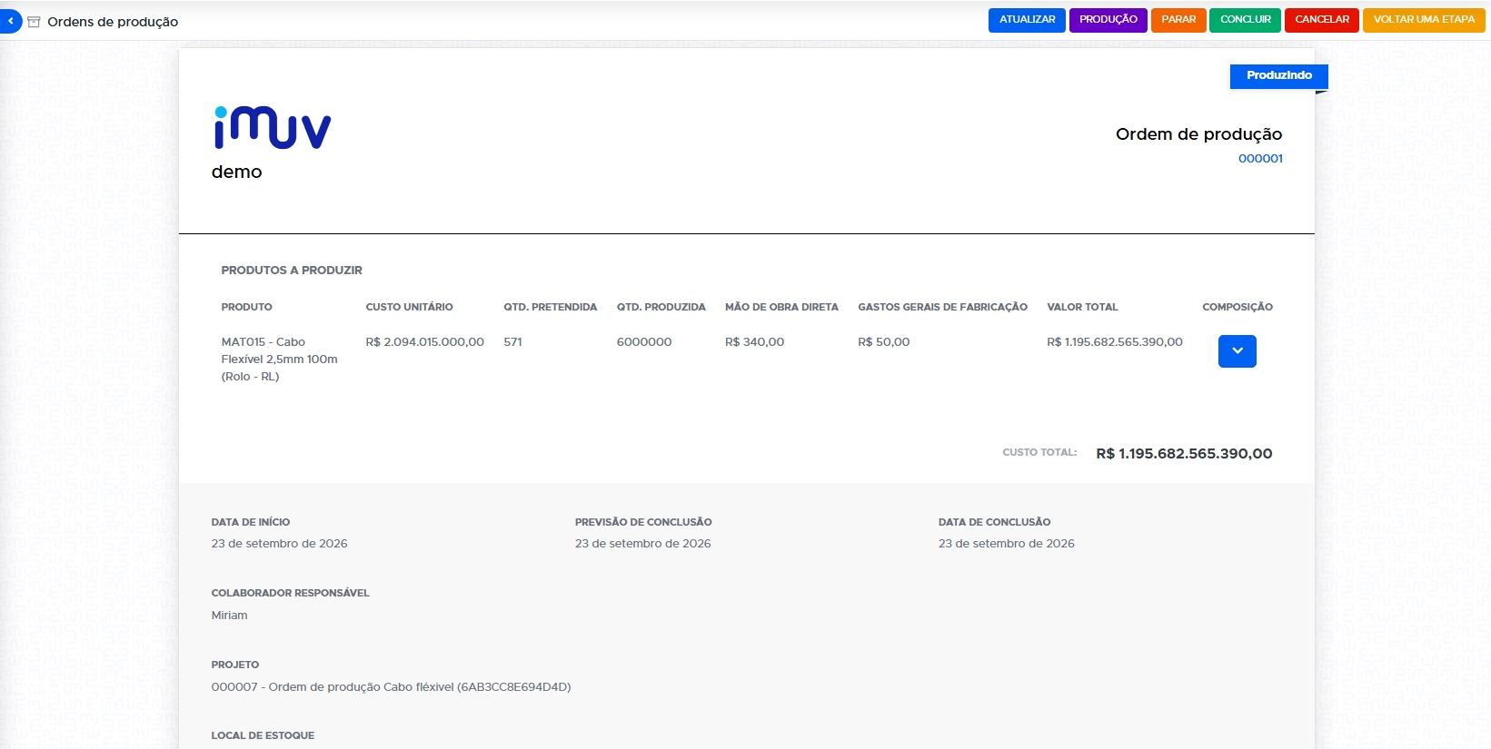Click the row's valor total R$ 1.195.682.565.390,00
1491x749 pixels.
pos(1115,342)
